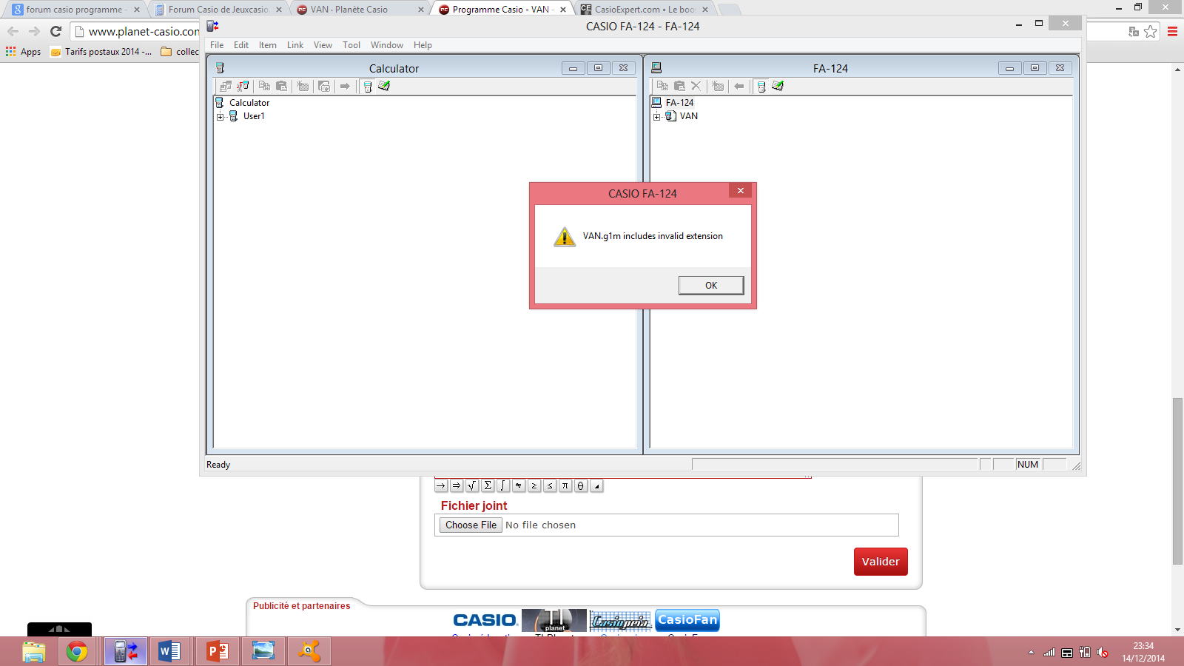This screenshot has width=1184, height=666.
Task: Insert the square root √ symbol
Action: [472, 485]
